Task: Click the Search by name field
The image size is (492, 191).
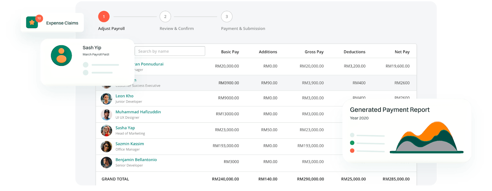Action: click(170, 51)
